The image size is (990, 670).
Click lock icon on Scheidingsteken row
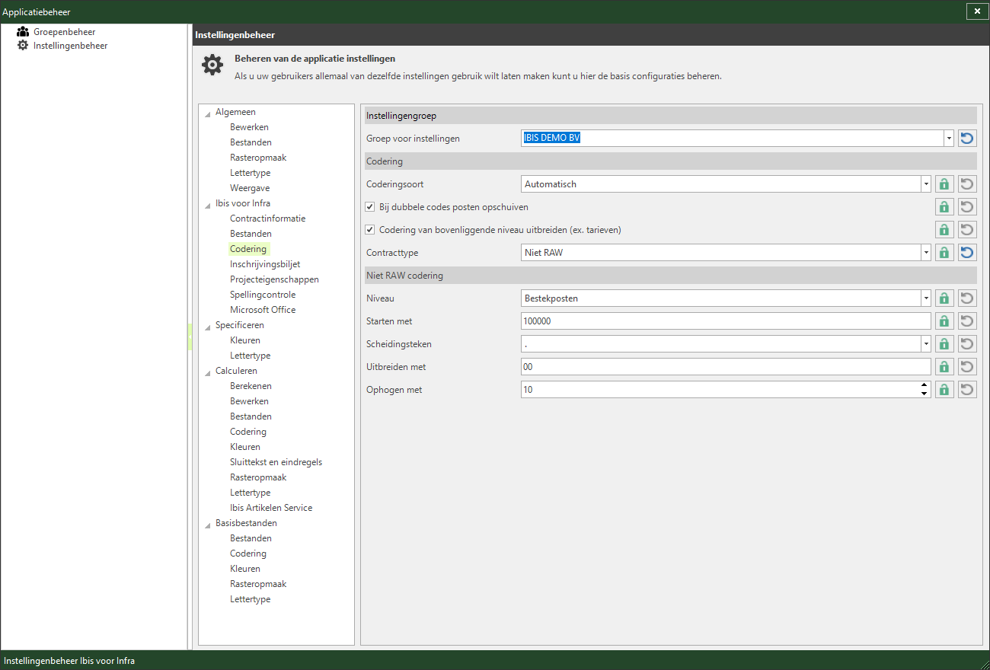click(x=944, y=344)
